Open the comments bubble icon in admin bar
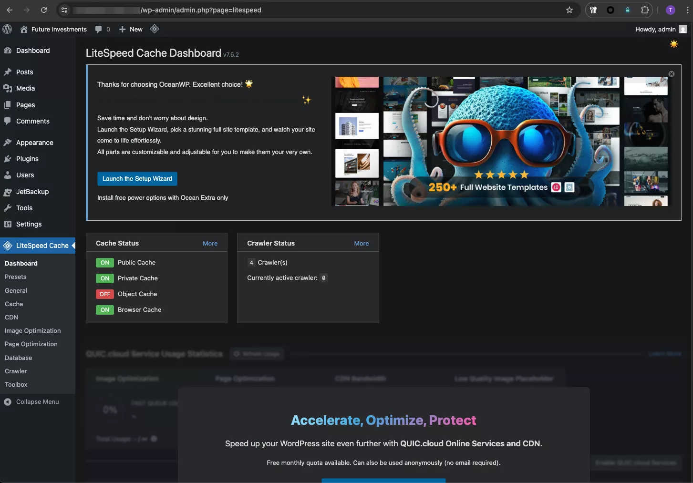 pos(99,29)
